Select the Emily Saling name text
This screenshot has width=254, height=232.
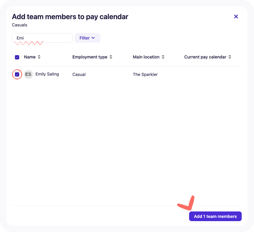(47, 74)
